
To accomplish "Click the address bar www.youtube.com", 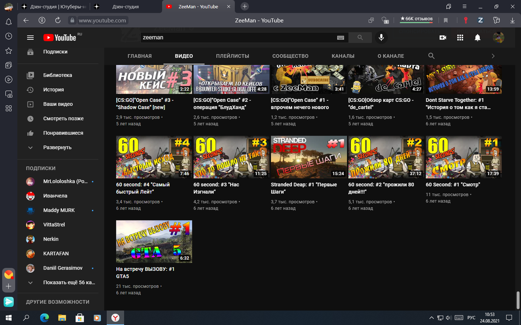I will click(x=102, y=20).
